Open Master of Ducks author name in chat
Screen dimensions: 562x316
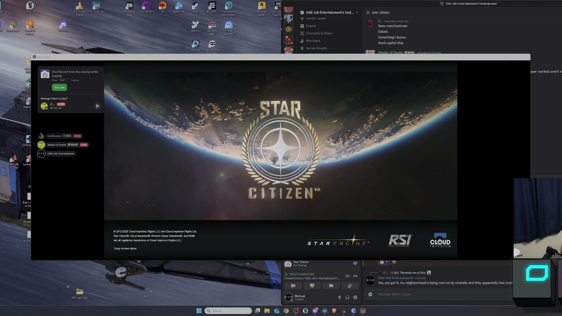tap(390, 52)
